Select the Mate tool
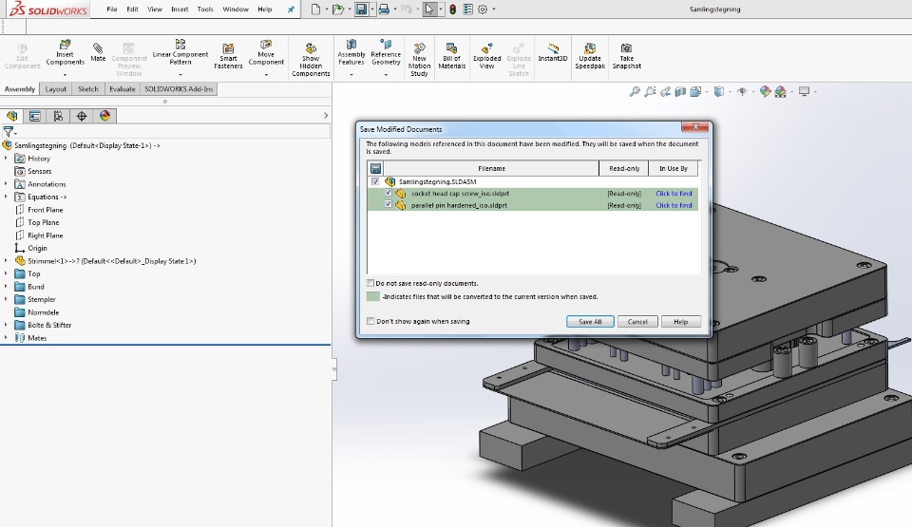912x527 pixels. pyautogui.click(x=98, y=52)
